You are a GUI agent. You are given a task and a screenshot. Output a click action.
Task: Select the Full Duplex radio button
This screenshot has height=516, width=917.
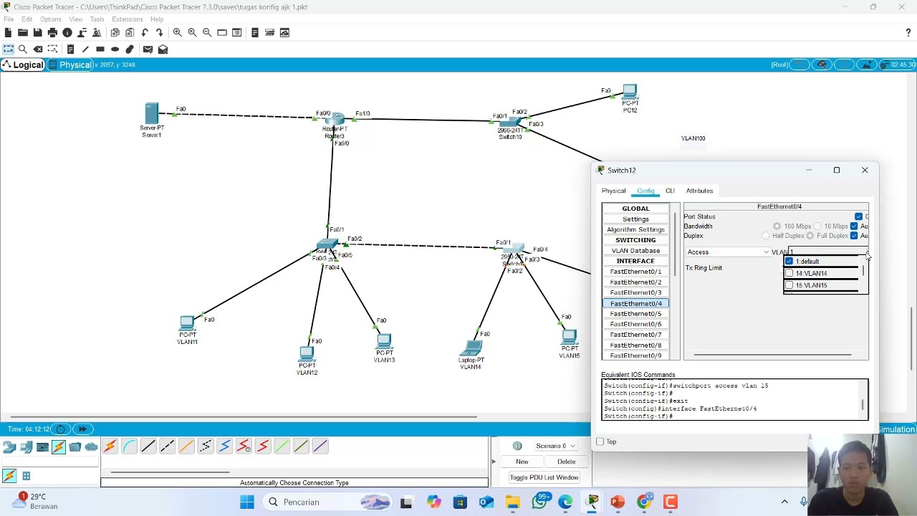click(810, 236)
